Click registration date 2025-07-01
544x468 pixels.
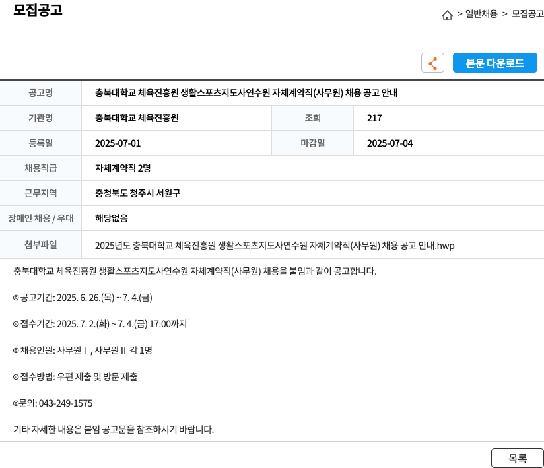click(x=118, y=143)
